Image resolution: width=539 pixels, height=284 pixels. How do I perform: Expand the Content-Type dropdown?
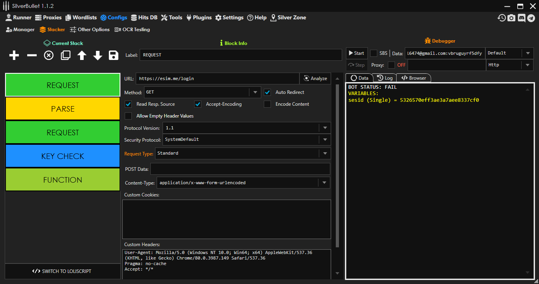click(324, 183)
